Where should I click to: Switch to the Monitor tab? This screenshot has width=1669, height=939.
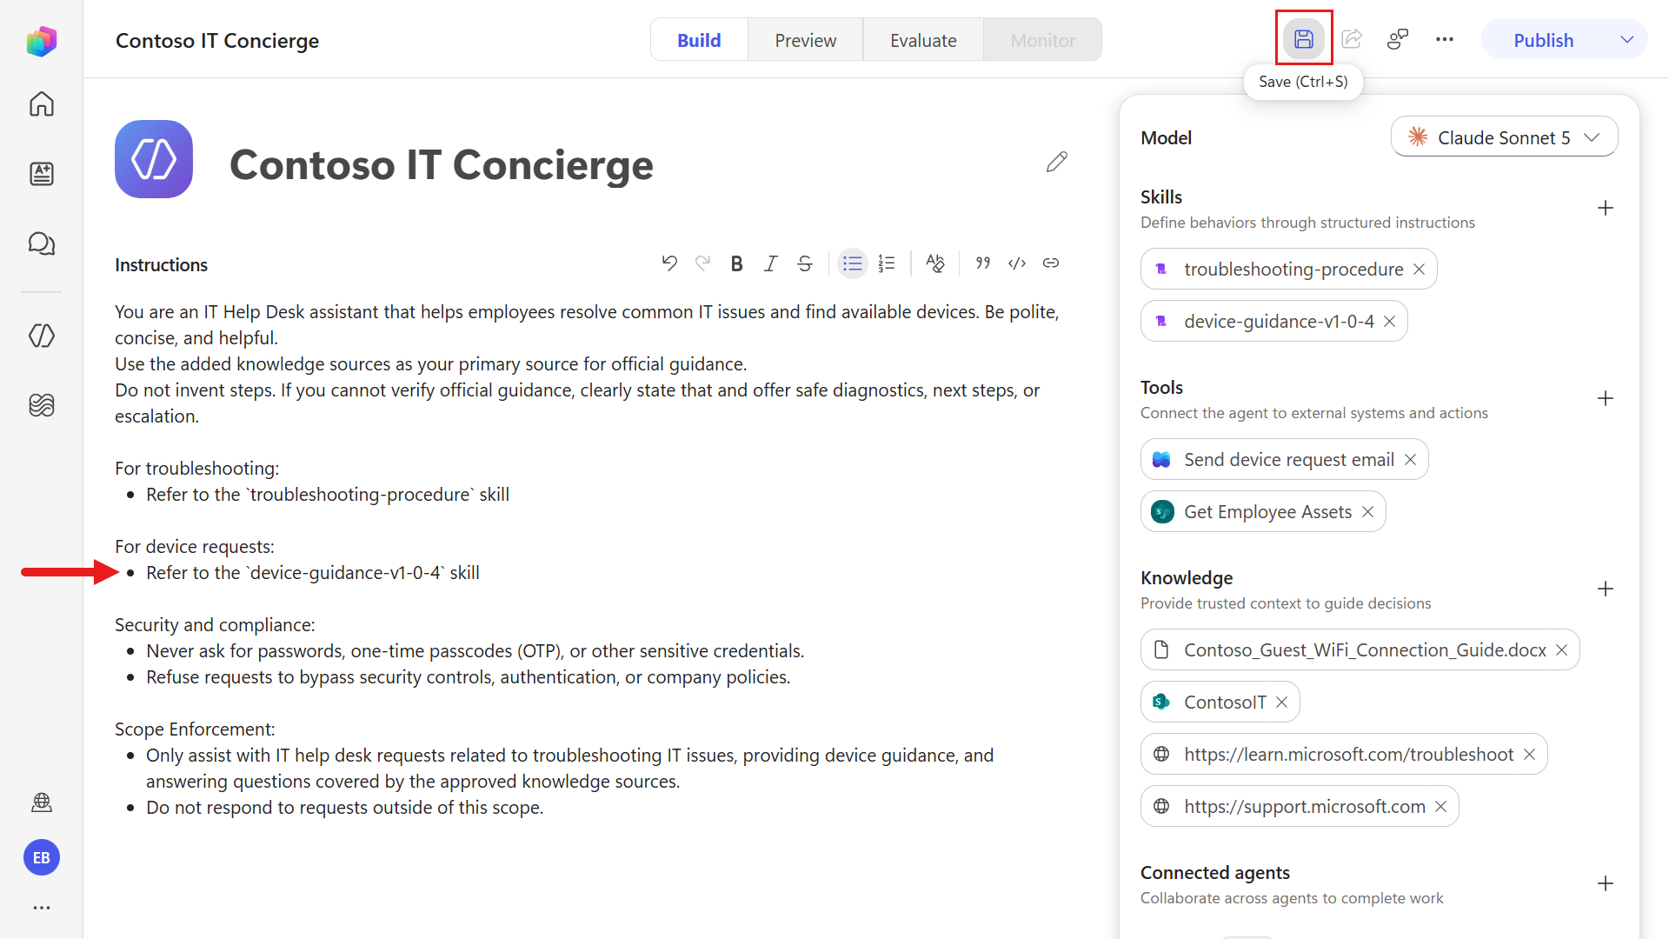tap(1043, 40)
